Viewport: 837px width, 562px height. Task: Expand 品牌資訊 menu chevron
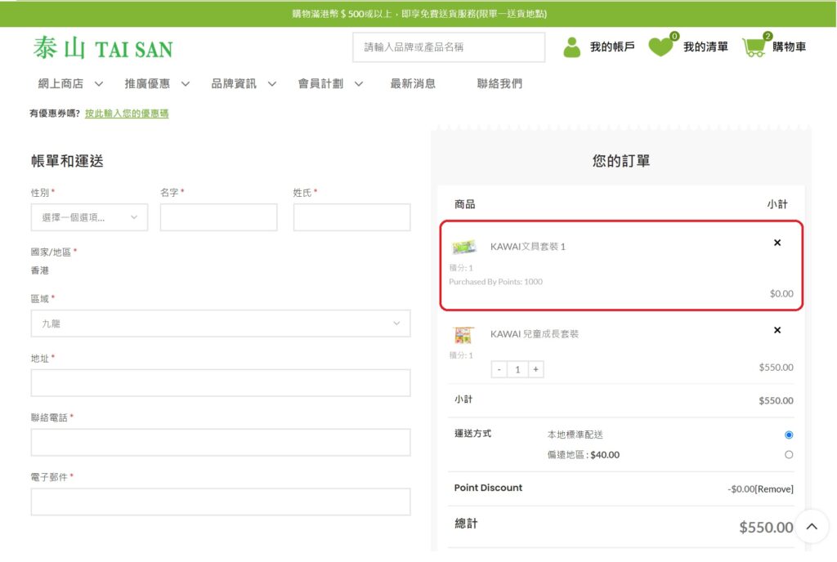(x=272, y=83)
